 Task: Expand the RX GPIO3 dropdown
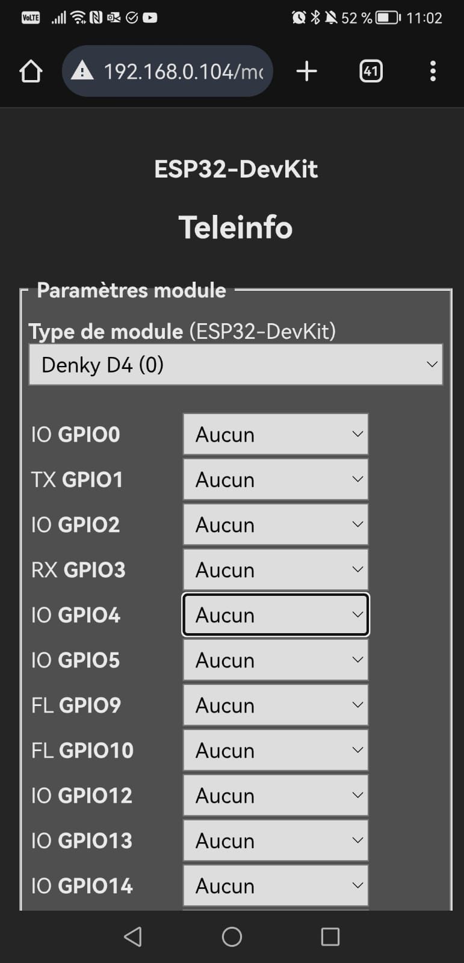pyautogui.click(x=276, y=570)
